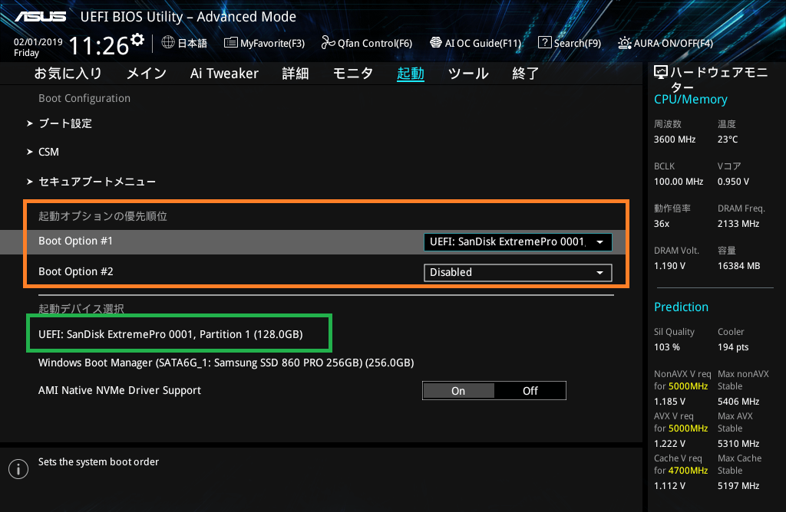Click the 2133 MHz DRAM Freq value

(x=738, y=224)
